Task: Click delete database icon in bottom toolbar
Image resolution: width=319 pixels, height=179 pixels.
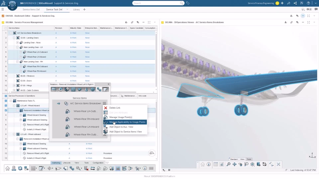Action: point(86,168)
